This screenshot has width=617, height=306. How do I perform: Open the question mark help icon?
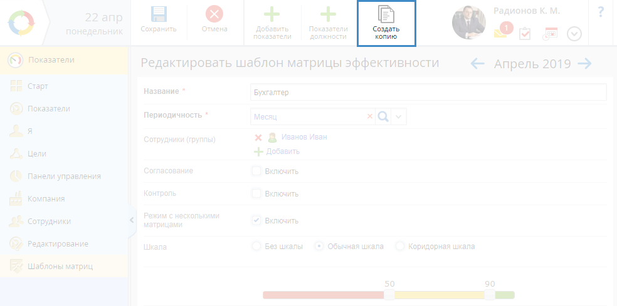pyautogui.click(x=601, y=12)
